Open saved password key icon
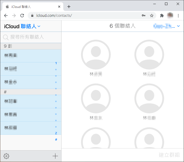This screenshot has height=162, width=184. [144, 16]
